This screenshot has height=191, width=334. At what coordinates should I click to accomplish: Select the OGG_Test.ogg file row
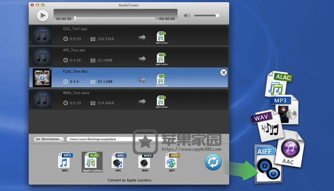pos(129,35)
